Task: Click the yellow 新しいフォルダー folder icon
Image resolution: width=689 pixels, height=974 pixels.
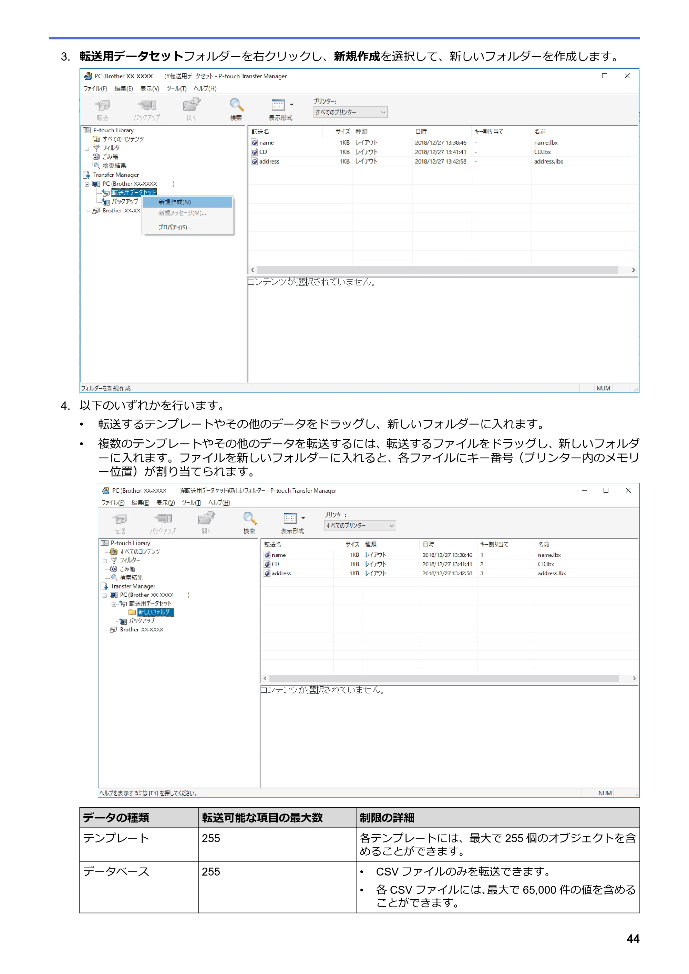Action: point(132,612)
